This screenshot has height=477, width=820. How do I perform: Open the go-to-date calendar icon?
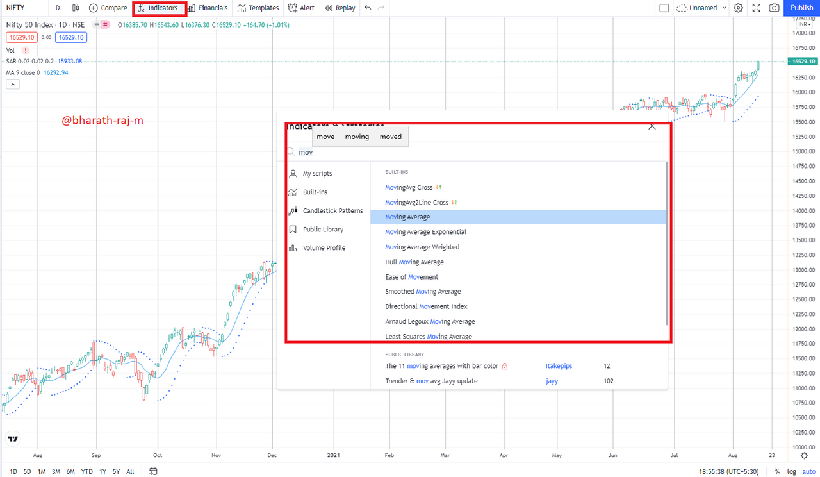(x=153, y=471)
